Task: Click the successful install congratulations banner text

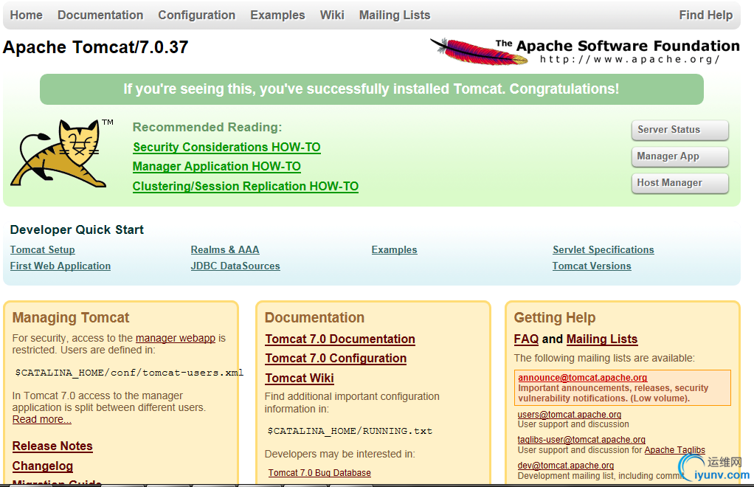Action: [371, 89]
